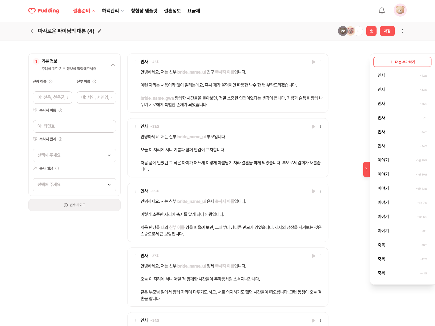The image size is (435, 326).
Task: Play the 인사 ~33초 block
Action: pyautogui.click(x=313, y=127)
